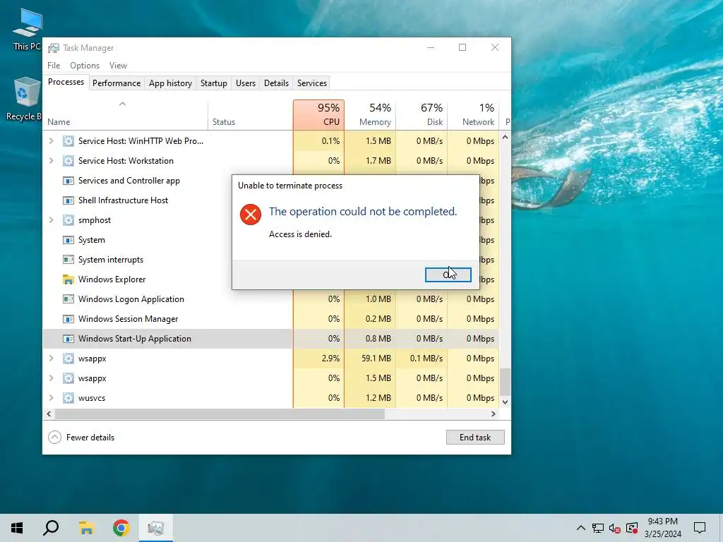Switch to the Services tab
The image size is (723, 542).
click(x=311, y=83)
